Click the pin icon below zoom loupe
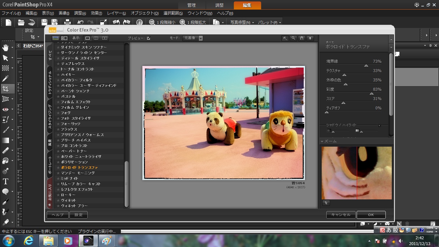This screenshot has height=247, width=439. coord(326,203)
